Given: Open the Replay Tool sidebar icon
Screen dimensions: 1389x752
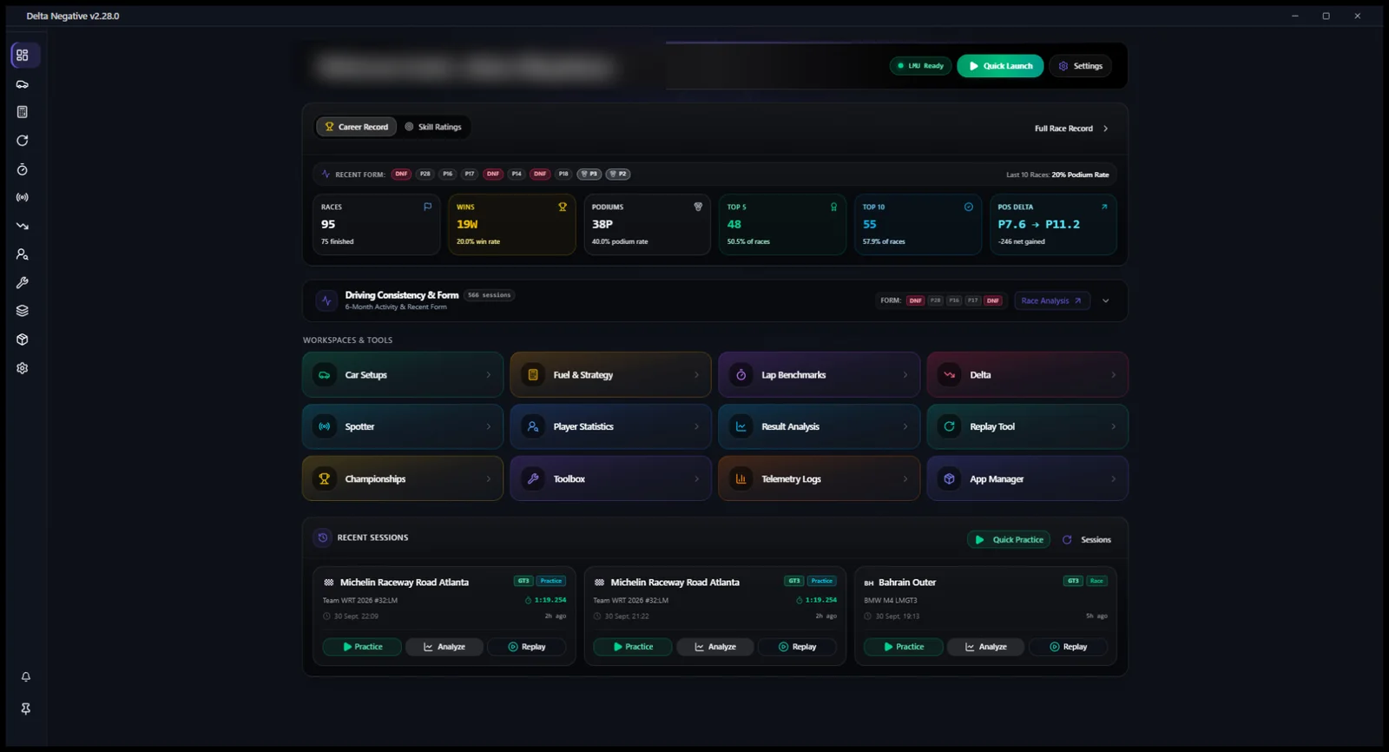Looking at the screenshot, I should [x=23, y=141].
